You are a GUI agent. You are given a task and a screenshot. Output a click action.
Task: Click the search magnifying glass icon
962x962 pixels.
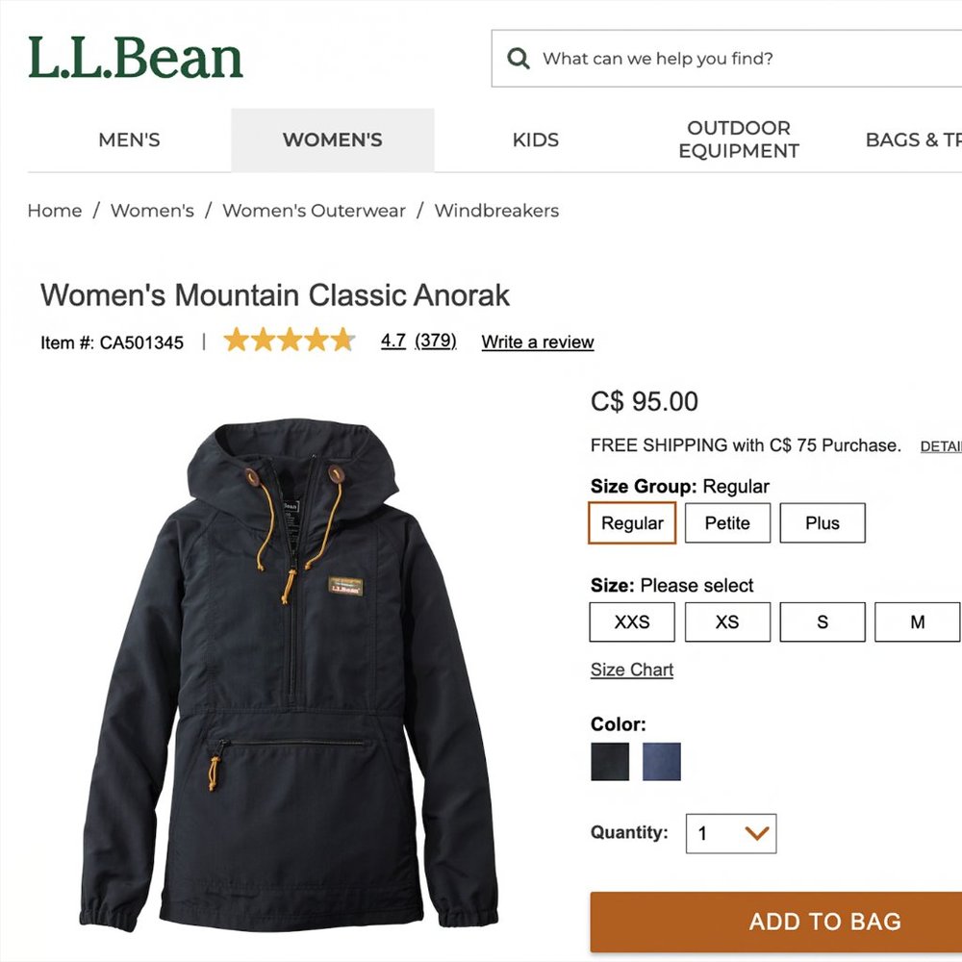[519, 58]
